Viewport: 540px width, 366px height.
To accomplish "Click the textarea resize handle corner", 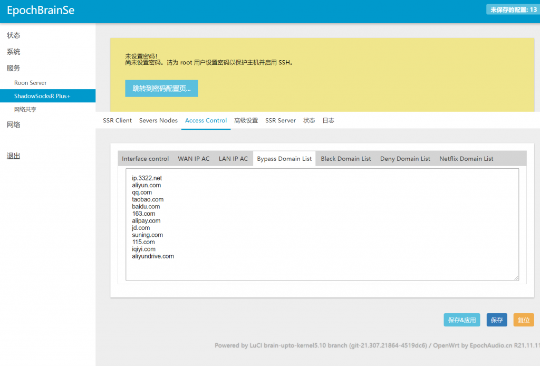I will point(516,278).
